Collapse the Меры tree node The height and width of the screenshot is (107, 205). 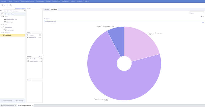coord(2,17)
